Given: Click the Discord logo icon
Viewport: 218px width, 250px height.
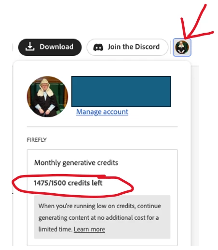Looking at the screenshot, I should click(x=98, y=47).
